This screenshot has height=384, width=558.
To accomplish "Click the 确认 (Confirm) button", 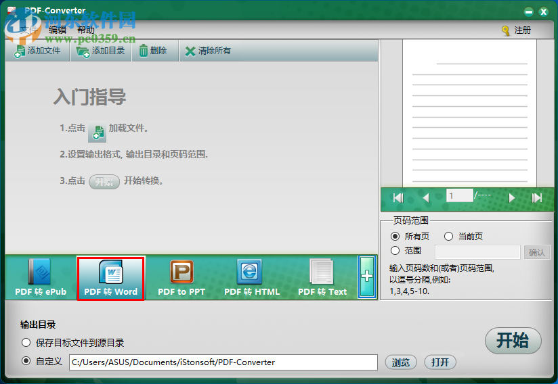I will point(536,252).
